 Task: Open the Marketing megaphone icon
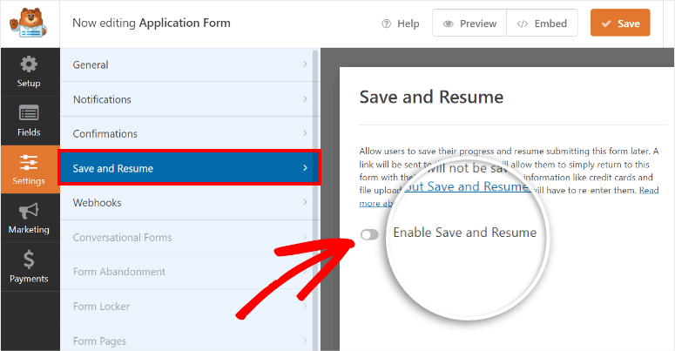[29, 211]
